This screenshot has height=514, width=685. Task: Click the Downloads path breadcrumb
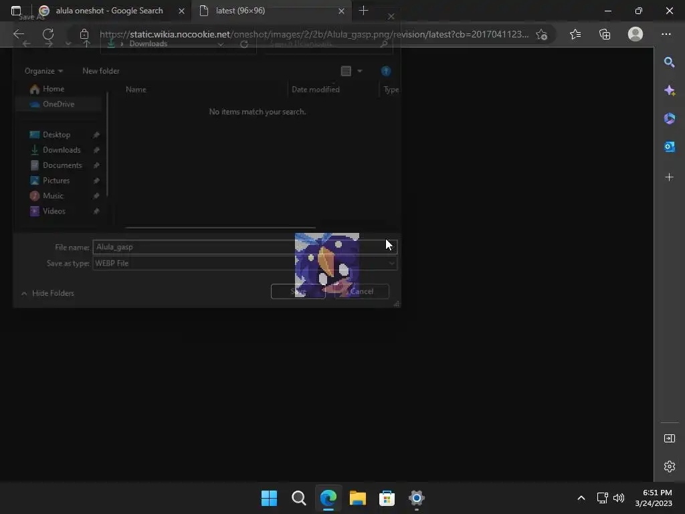pos(148,44)
